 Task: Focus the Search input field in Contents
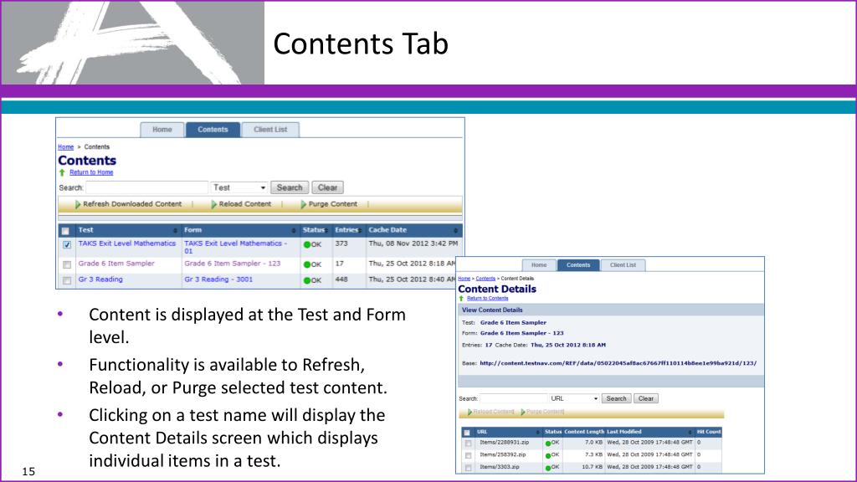click(x=146, y=187)
